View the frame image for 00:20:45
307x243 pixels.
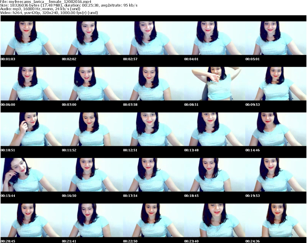[x=31, y=220]
